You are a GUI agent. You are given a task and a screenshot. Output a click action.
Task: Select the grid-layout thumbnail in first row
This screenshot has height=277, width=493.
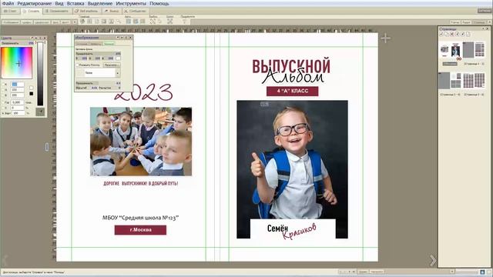click(x=479, y=49)
